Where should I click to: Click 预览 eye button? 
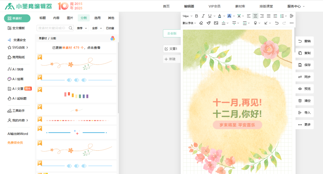pyautogui.click(x=304, y=89)
